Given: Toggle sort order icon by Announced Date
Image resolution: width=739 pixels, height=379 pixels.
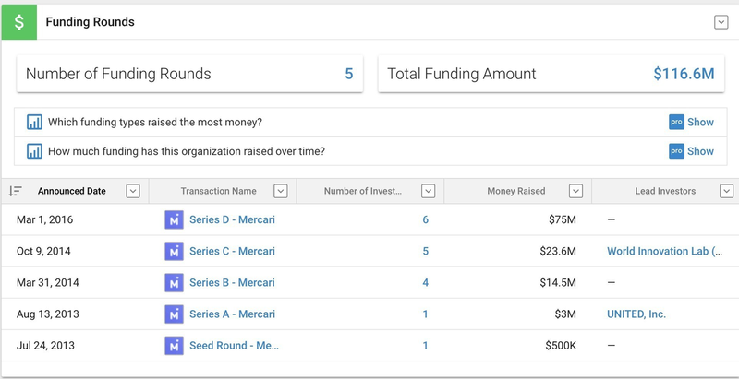Looking at the screenshot, I should click(16, 191).
